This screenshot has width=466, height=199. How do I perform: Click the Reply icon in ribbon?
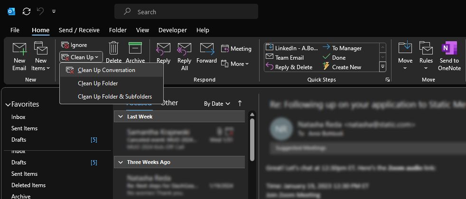click(x=163, y=48)
